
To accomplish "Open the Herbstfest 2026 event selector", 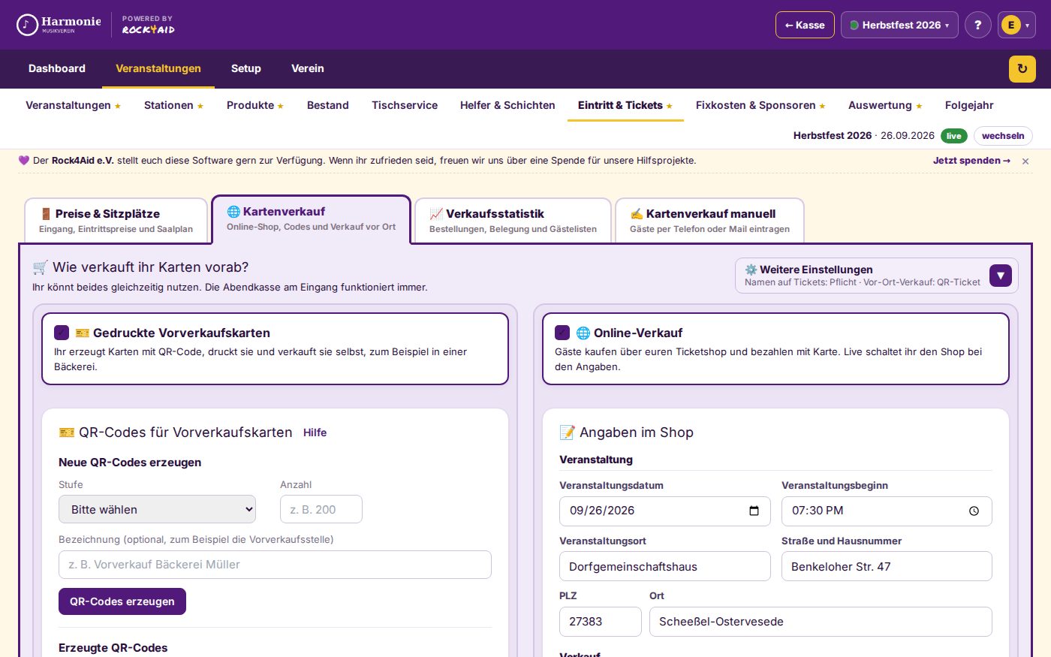I will [x=899, y=25].
